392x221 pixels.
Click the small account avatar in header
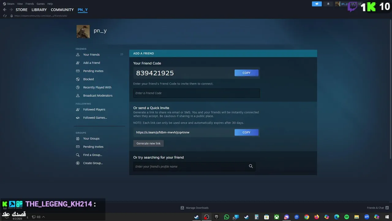click(337, 4)
